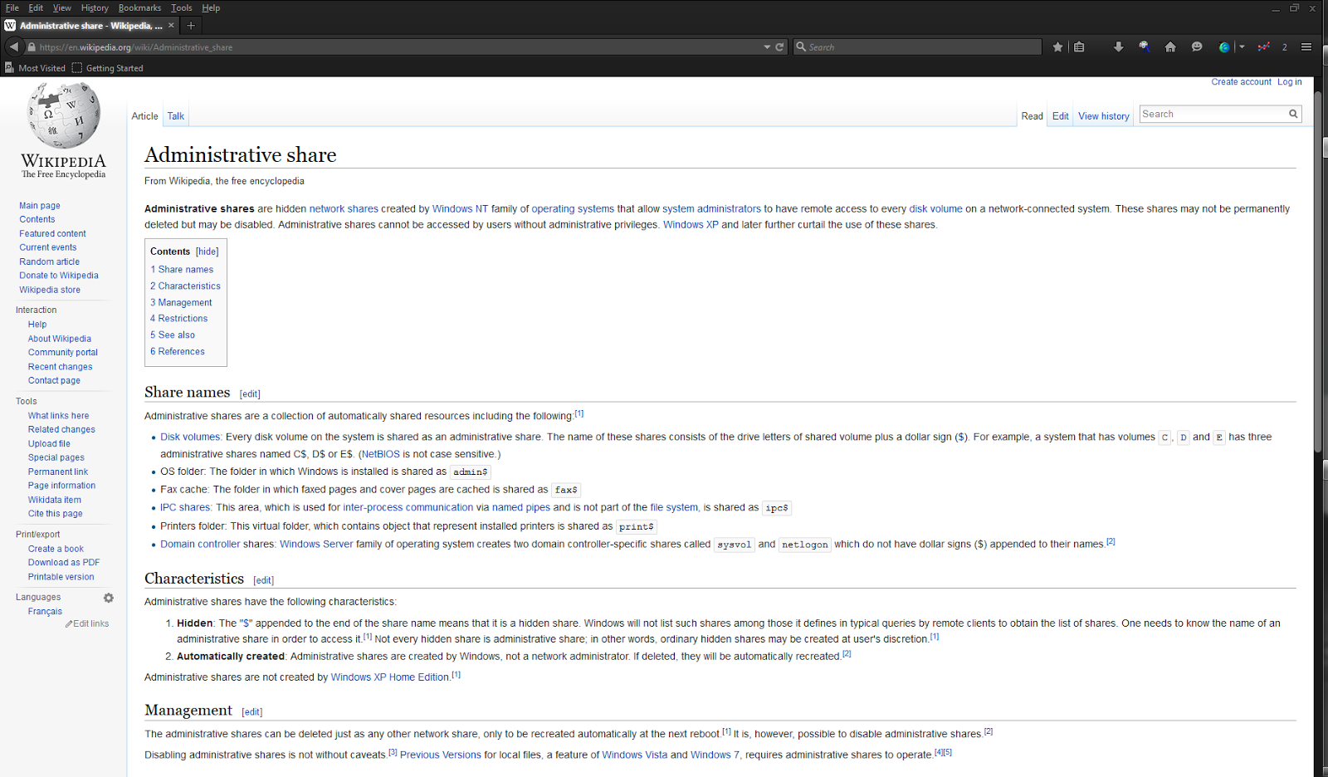Open the Bookmarks menu

139,8
